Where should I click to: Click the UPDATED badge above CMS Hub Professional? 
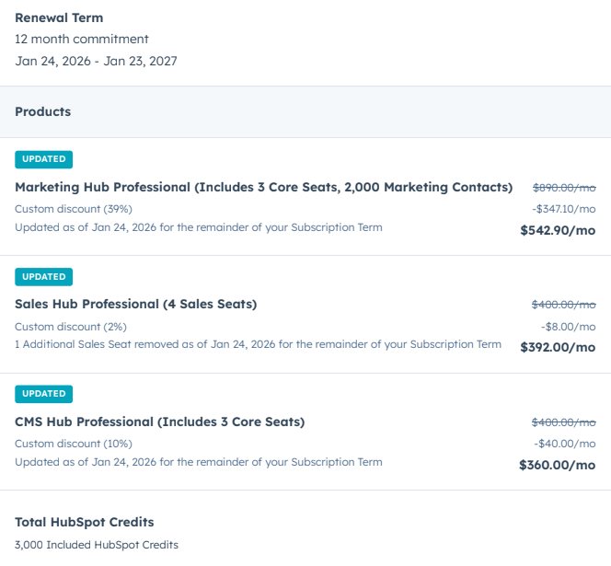43,394
